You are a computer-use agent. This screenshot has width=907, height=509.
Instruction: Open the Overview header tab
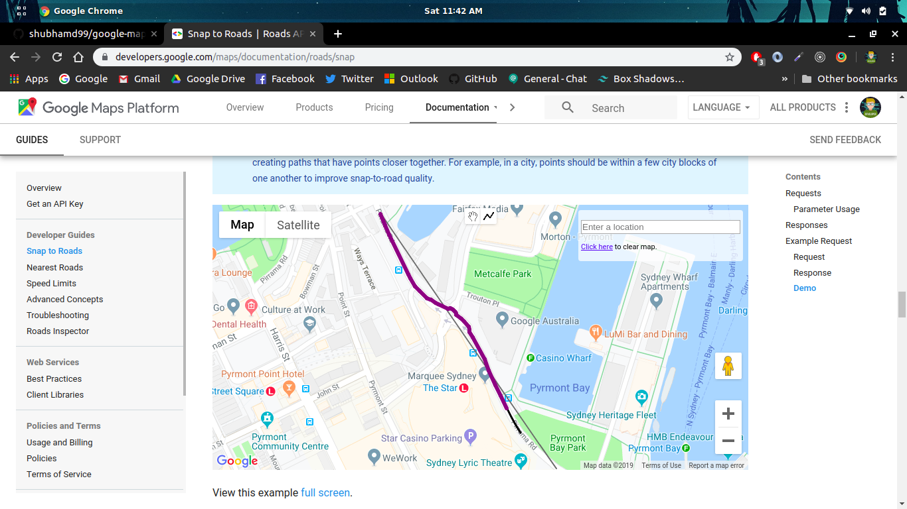click(245, 107)
